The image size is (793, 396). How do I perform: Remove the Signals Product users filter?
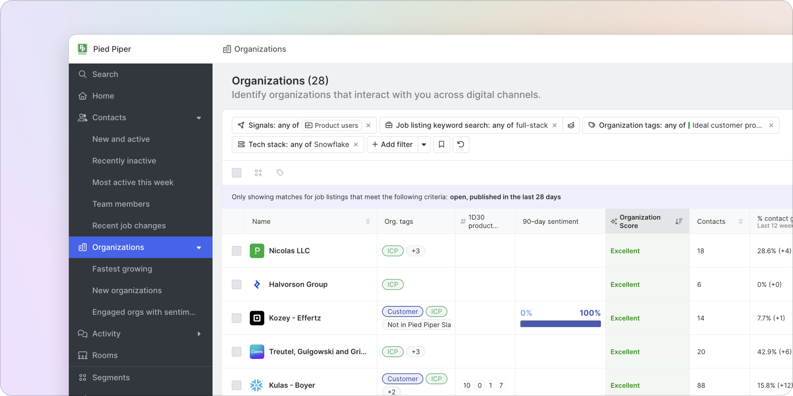click(x=368, y=125)
